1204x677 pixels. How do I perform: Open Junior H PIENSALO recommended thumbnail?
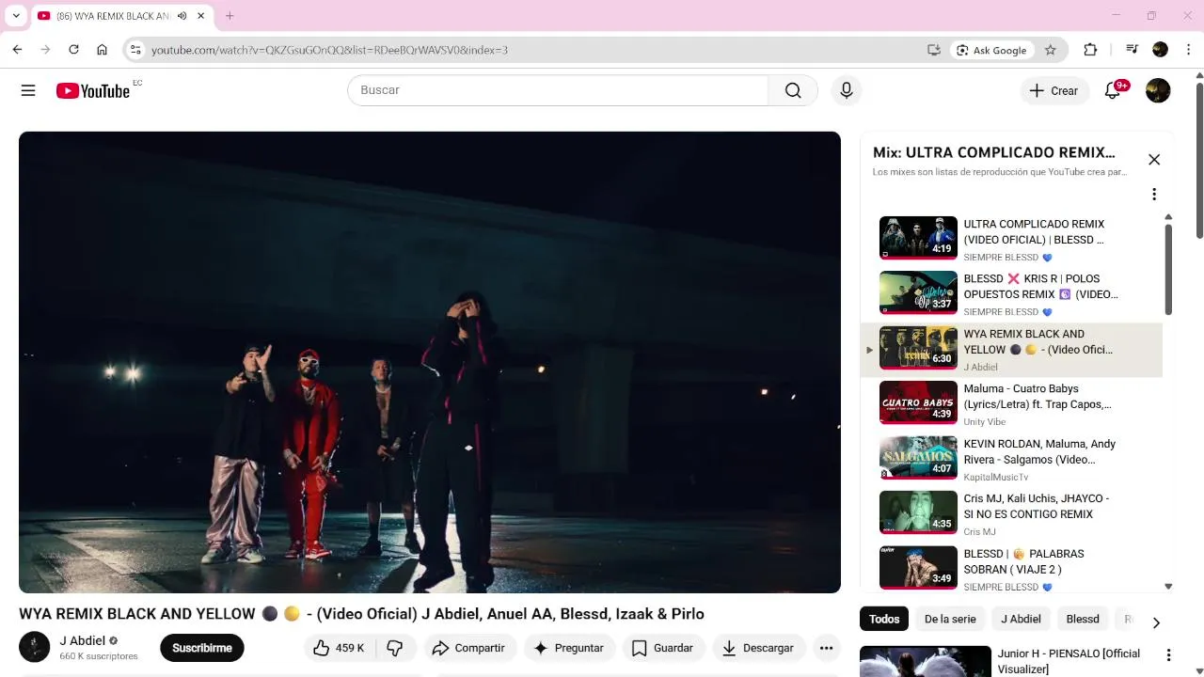point(926,661)
